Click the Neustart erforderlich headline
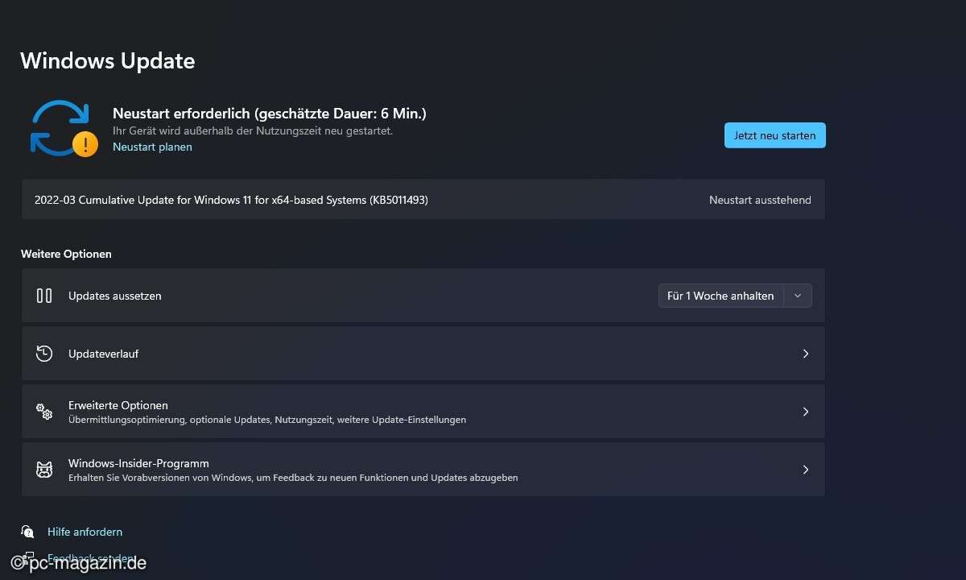The height and width of the screenshot is (580, 966). click(x=270, y=114)
